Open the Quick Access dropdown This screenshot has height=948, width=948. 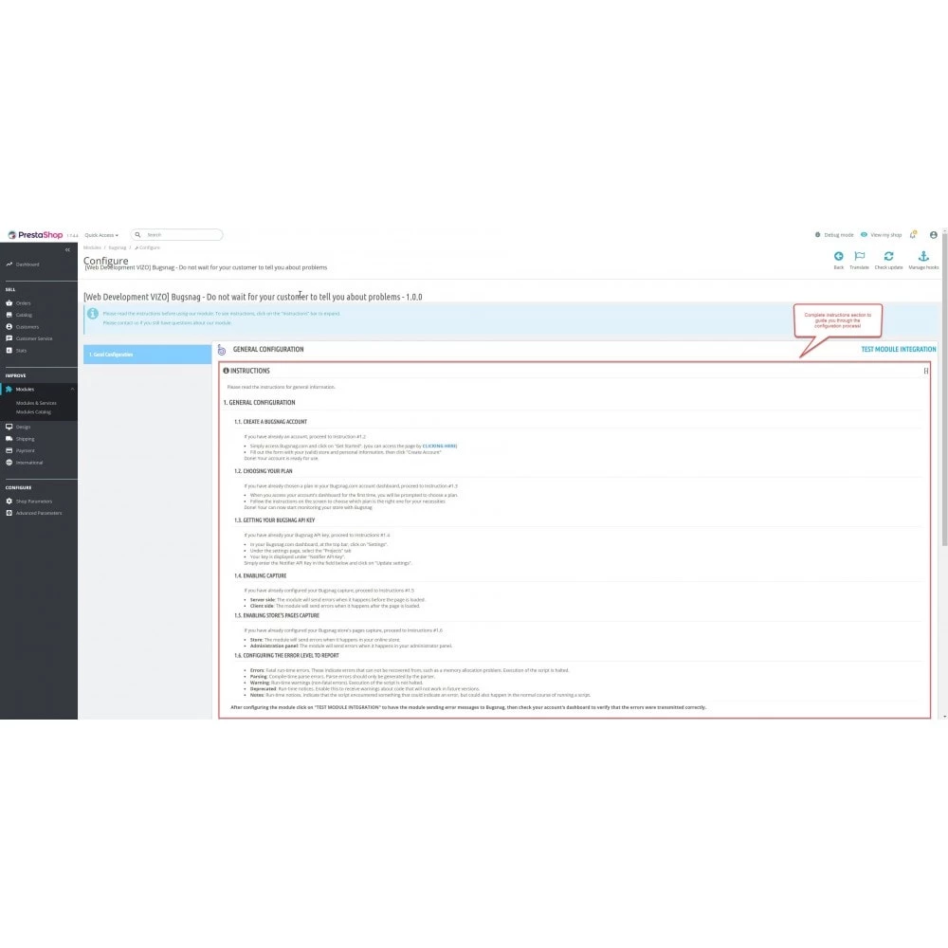(101, 235)
